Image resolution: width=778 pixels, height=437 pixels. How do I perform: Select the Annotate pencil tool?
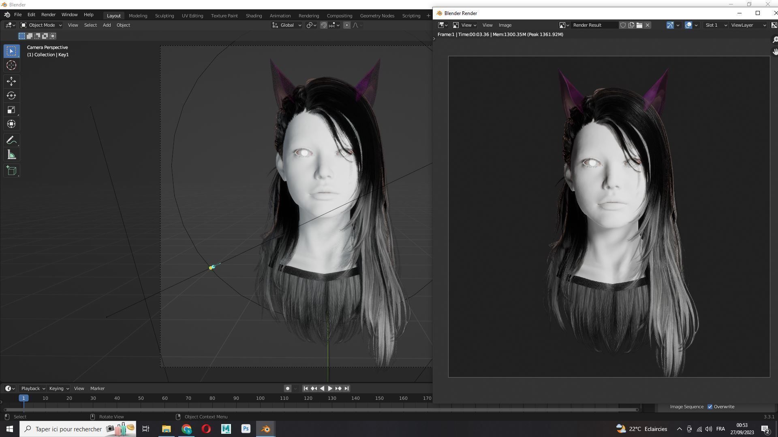[x=11, y=140]
